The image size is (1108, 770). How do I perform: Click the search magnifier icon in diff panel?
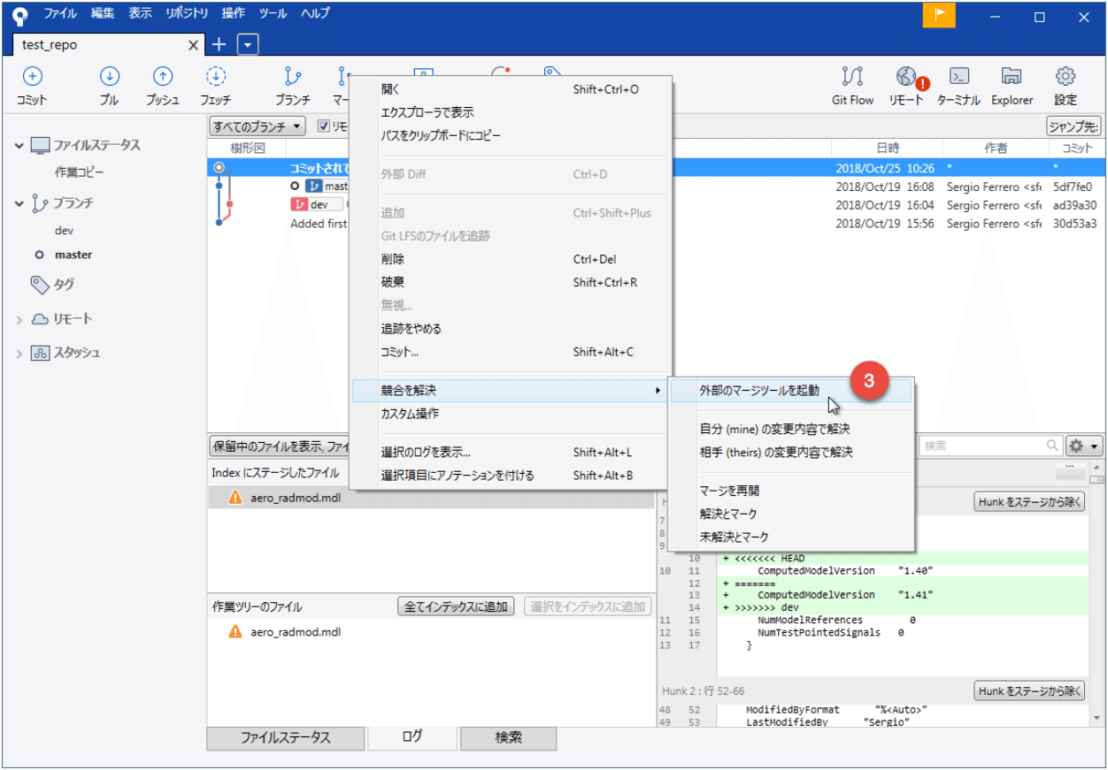pyautogui.click(x=1052, y=446)
